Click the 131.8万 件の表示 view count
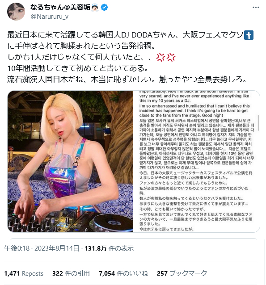The height and width of the screenshot is (285, 266). (109, 248)
